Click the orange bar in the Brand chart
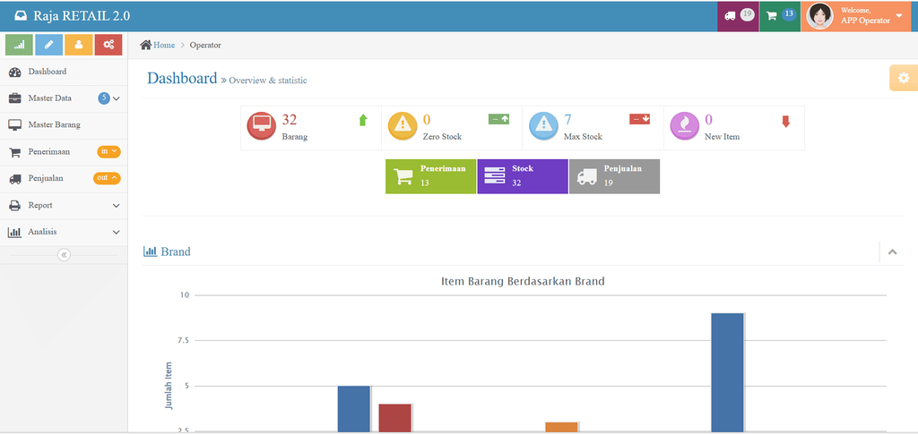 coord(561,428)
